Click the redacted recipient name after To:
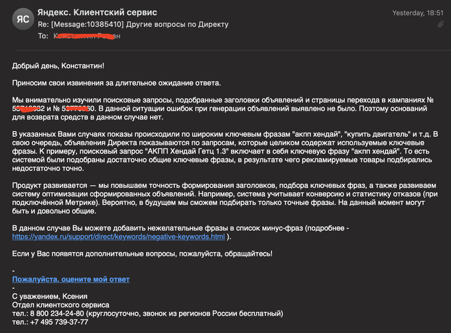This screenshot has height=333, width=451. 87,36
